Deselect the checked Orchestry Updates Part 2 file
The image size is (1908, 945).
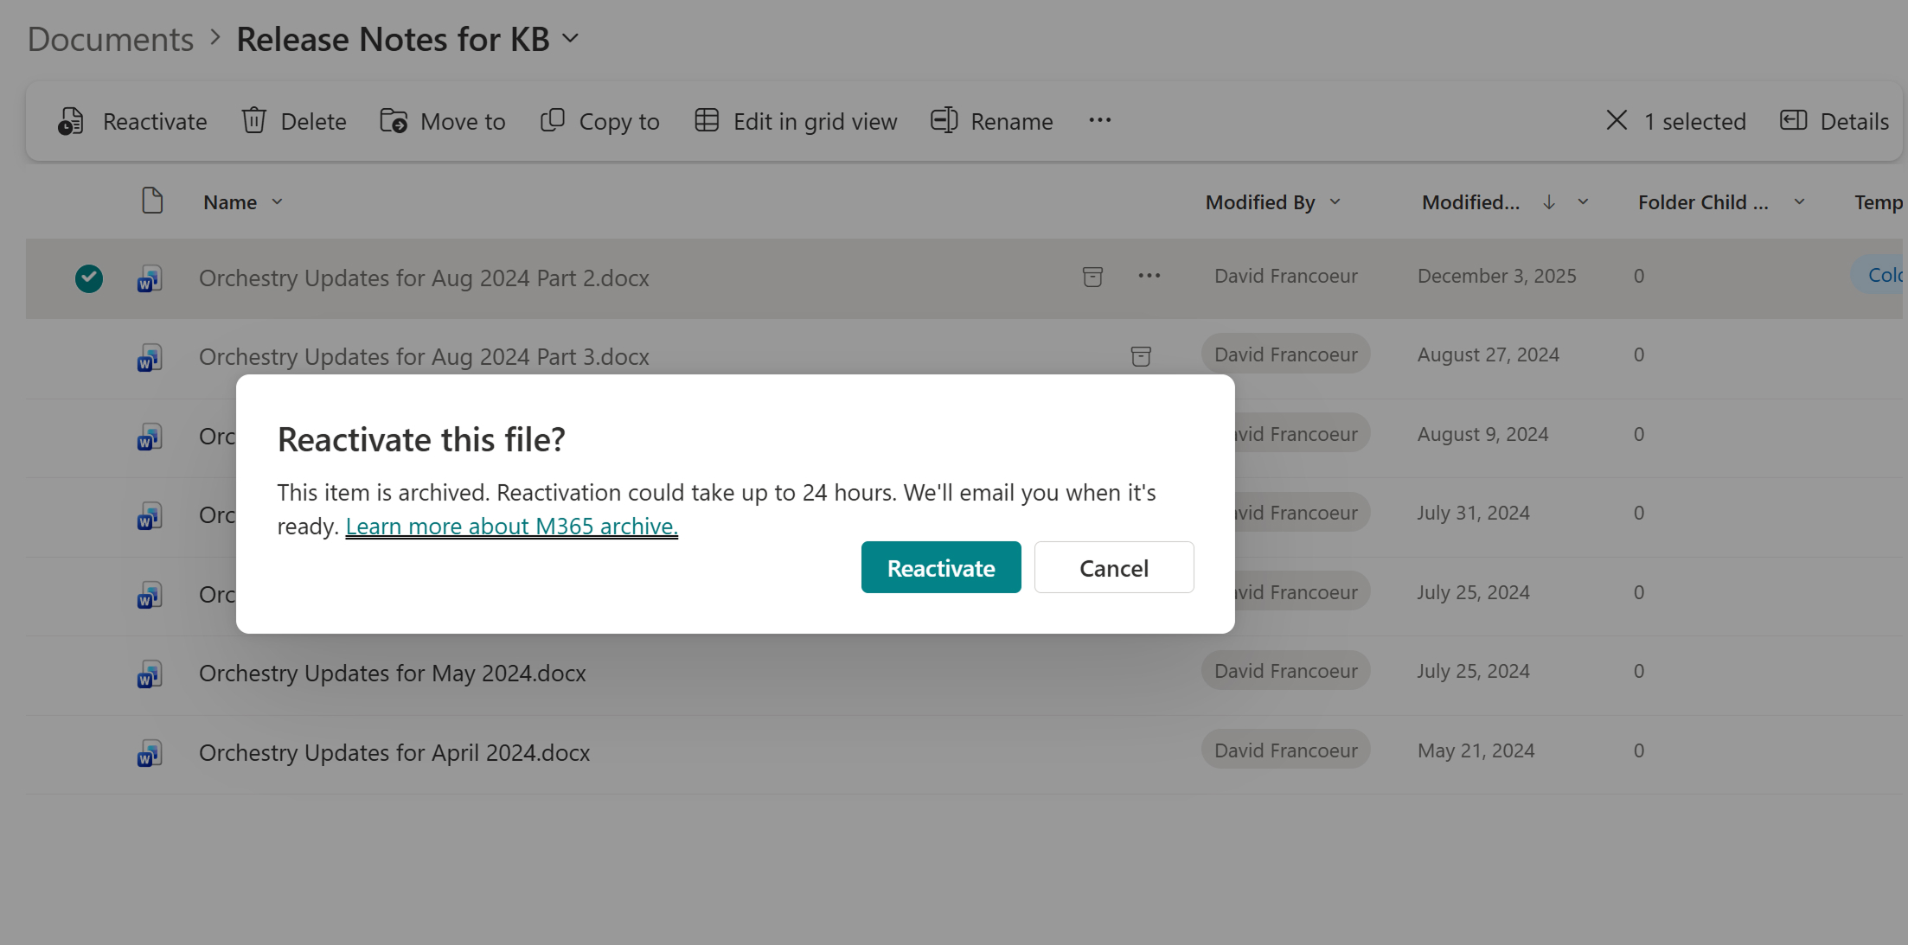(x=88, y=278)
